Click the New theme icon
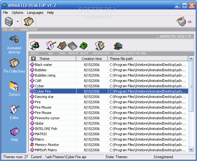Image resolution: width=197 pixels, height=161 pixels. [x=51, y=46]
